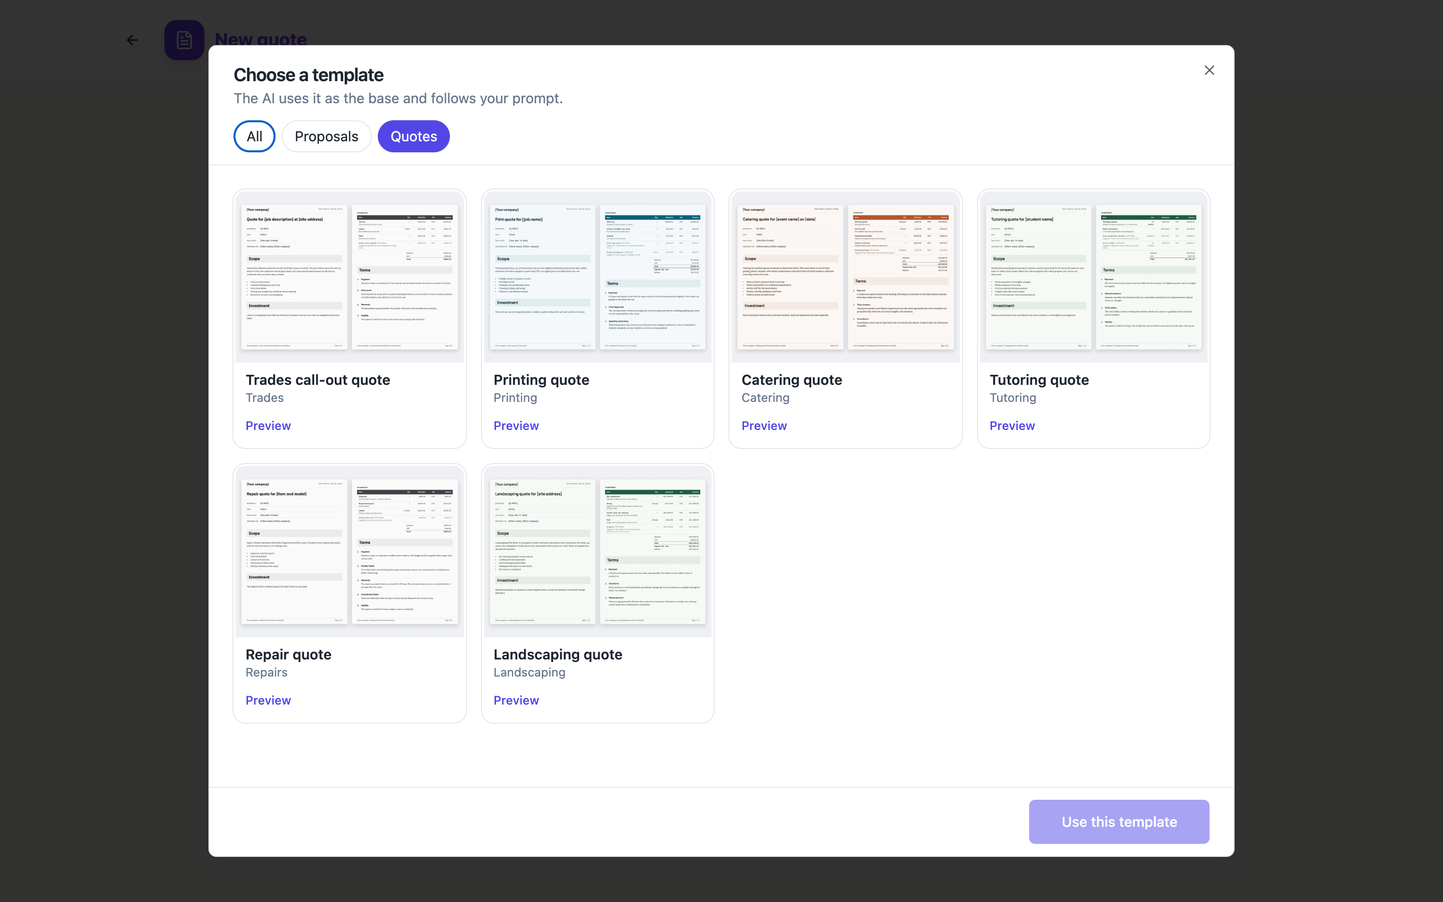The width and height of the screenshot is (1443, 902).
Task: Click the Choose a template heading
Action: [308, 75]
